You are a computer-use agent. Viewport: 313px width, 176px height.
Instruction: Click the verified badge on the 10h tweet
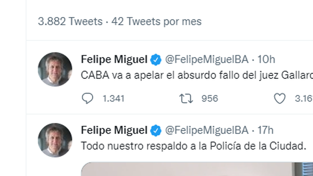[156, 60]
